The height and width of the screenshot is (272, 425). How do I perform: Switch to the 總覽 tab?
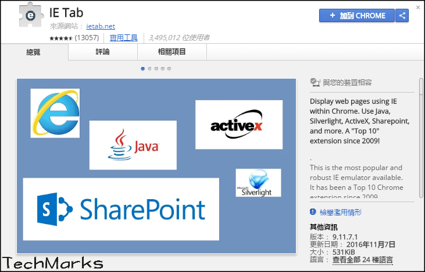34,52
